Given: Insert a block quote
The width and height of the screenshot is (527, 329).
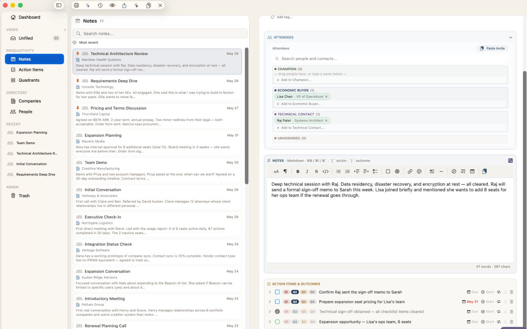Looking at the screenshot, I should click(432, 171).
